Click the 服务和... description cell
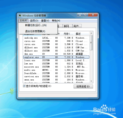123x118 pixels. tap(81, 76)
